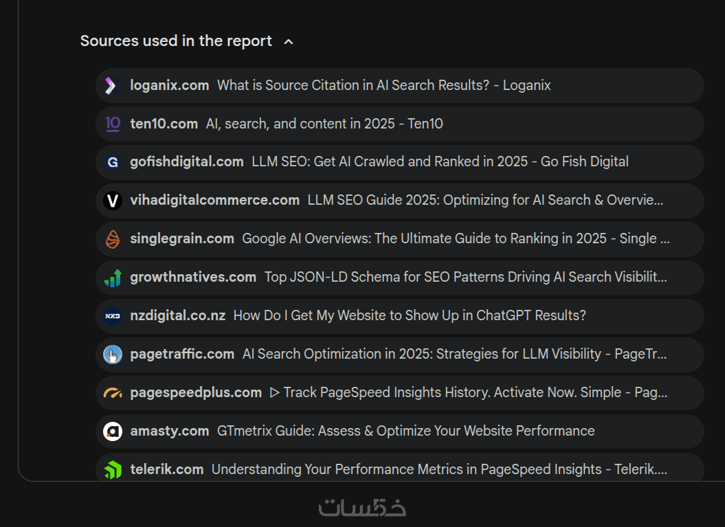
Task: Click the Telerik favicon
Action: pos(112,470)
